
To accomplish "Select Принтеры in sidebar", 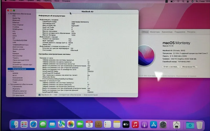I will [x=17, y=62].
